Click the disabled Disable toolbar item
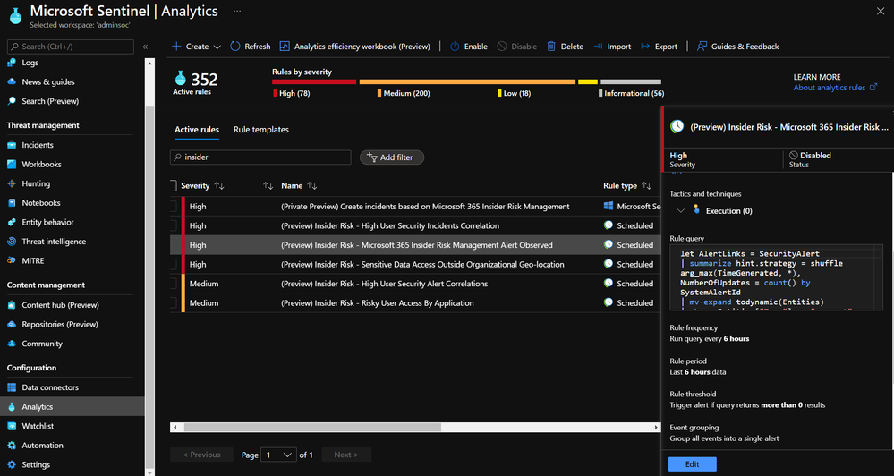 [517, 47]
